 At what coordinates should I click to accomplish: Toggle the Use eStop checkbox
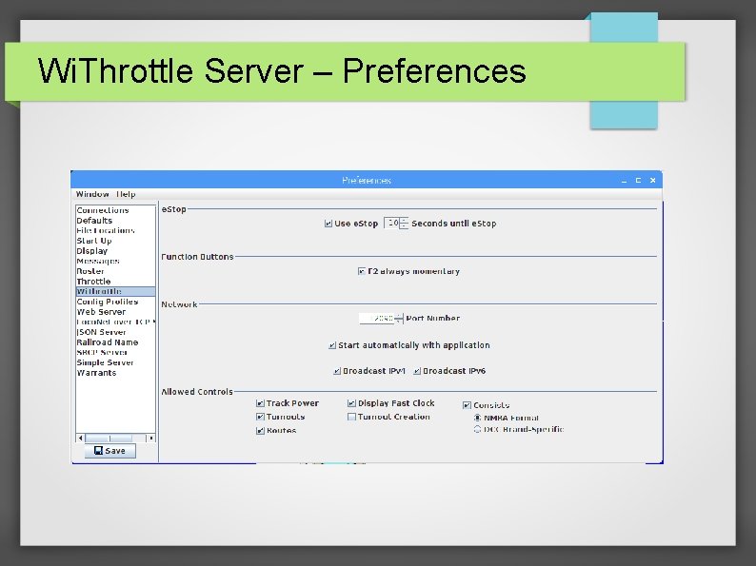[x=328, y=224]
